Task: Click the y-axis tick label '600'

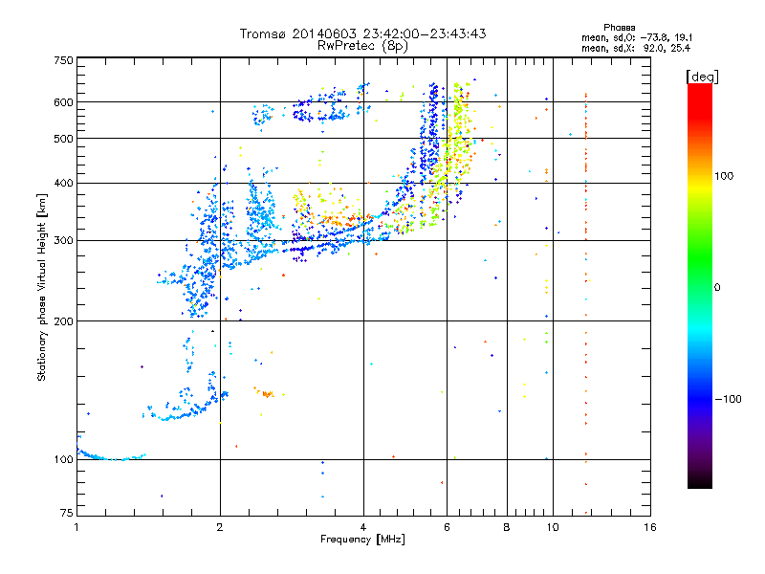Action: [63, 102]
